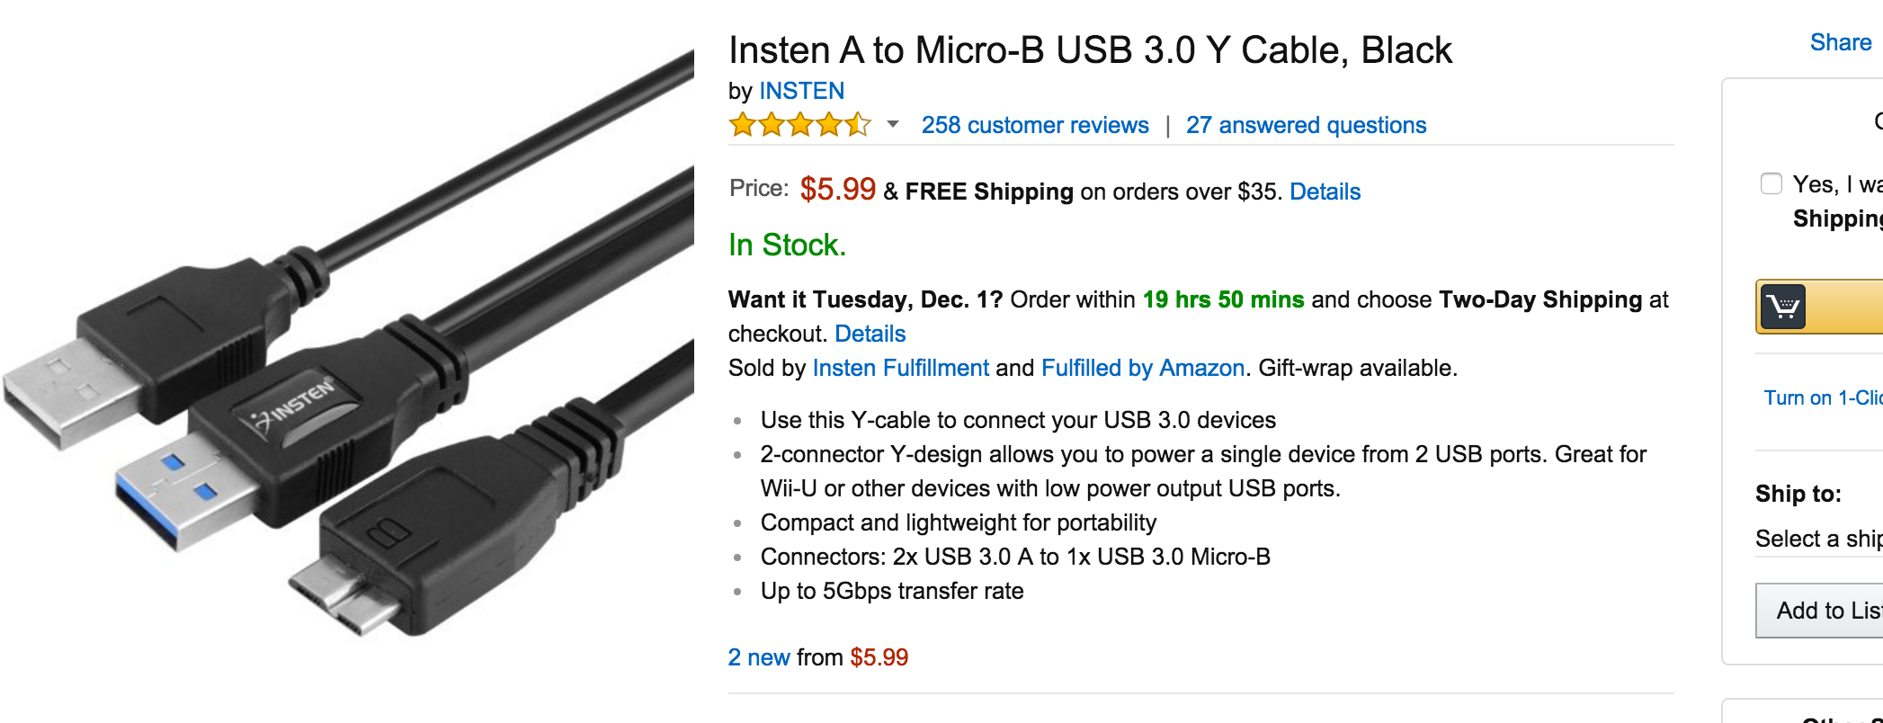The height and width of the screenshot is (723, 1883).
Task: Click the Select a shipping address field
Action: [x=1818, y=539]
